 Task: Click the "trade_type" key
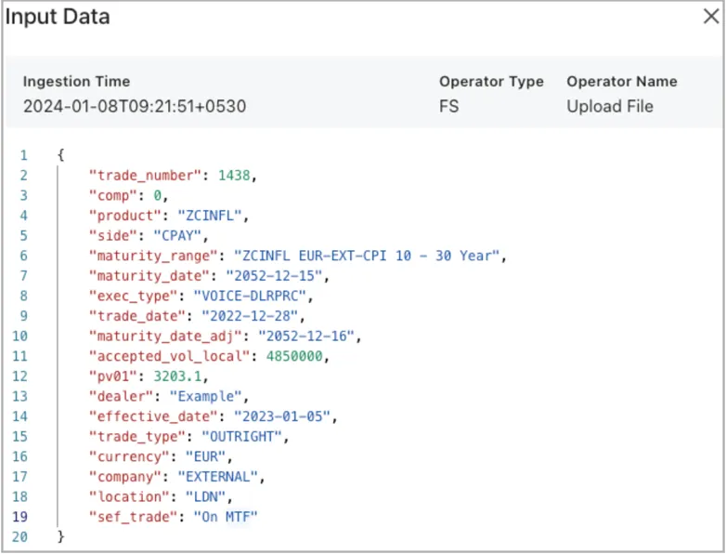137,436
